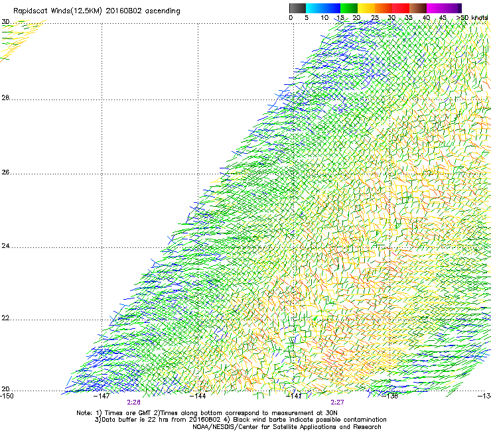Viewport: 491px width, 431px height.
Task: Click the red 30-35 knots color swatch
Action: pyautogui.click(x=401, y=8)
